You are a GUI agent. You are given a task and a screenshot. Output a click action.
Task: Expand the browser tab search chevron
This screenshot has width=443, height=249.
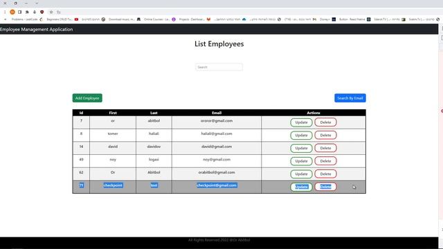click(x=37, y=3)
